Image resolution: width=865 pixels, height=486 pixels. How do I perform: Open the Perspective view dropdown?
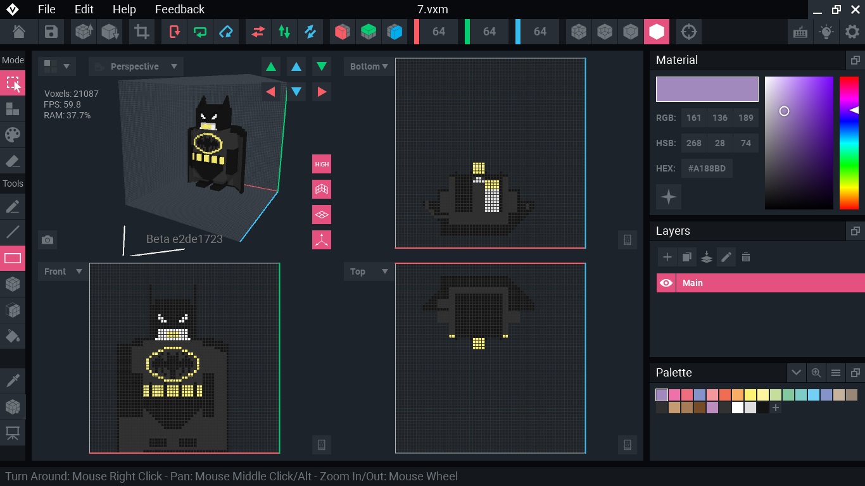[x=136, y=66]
